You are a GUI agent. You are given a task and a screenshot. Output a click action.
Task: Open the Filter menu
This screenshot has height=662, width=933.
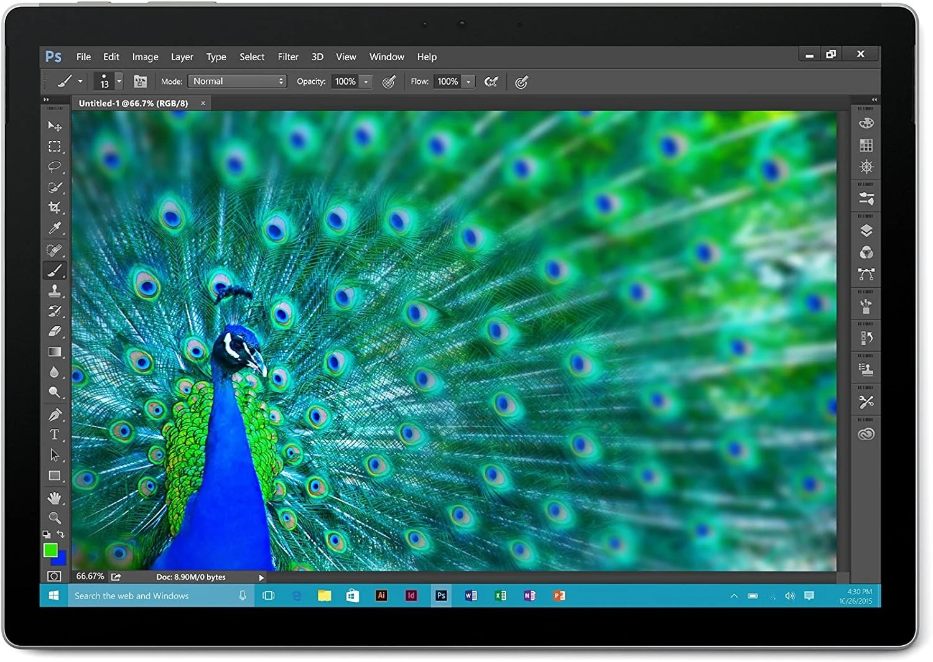[x=287, y=57]
